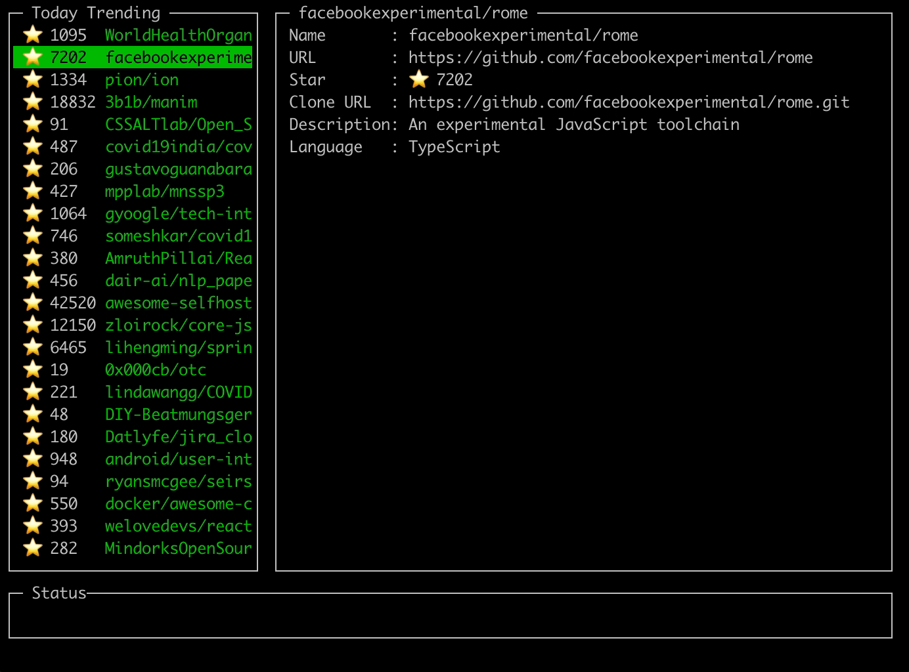Screen dimensions: 909x672
Task: Click the star icon beside dair-ai/nlp_pape
Action: coord(32,280)
